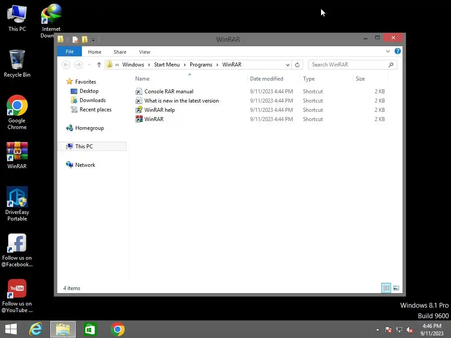Click File Explorer taskbar button
The image size is (451, 338).
[63, 329]
